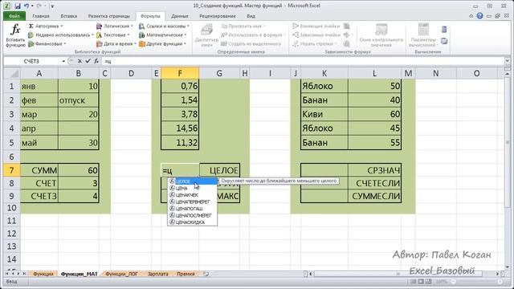Select the СУММЕСЛИ label cell
Viewport: 514px width, 289px height.
pyautogui.click(x=374, y=196)
